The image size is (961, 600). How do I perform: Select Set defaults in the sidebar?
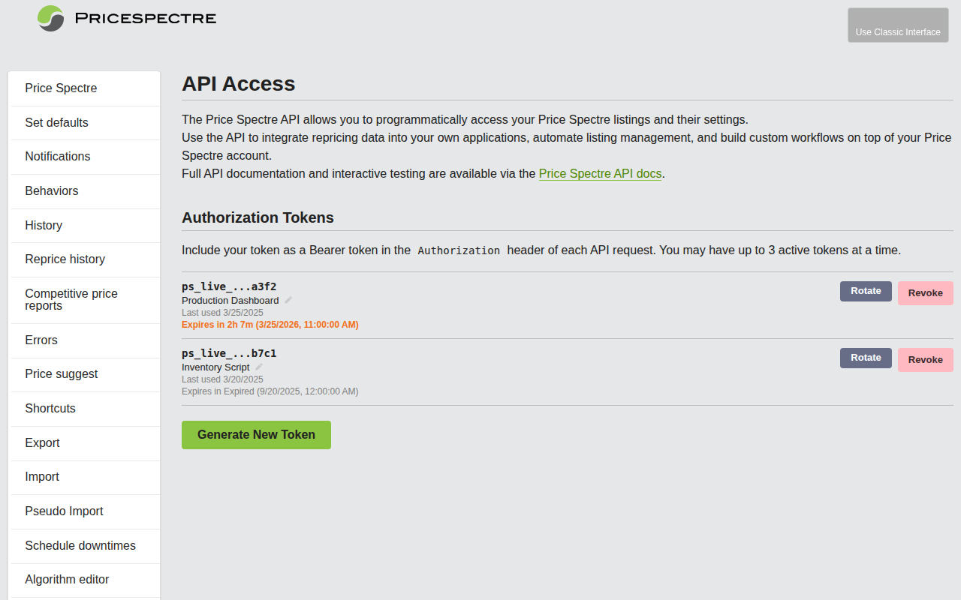pos(56,122)
